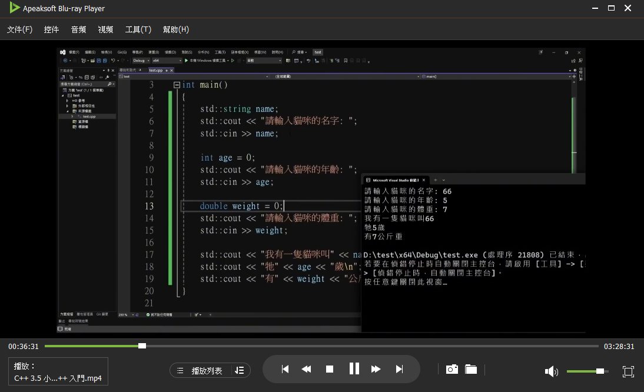Click the fast forward button
Image resolution: width=644 pixels, height=392 pixels.
click(376, 369)
